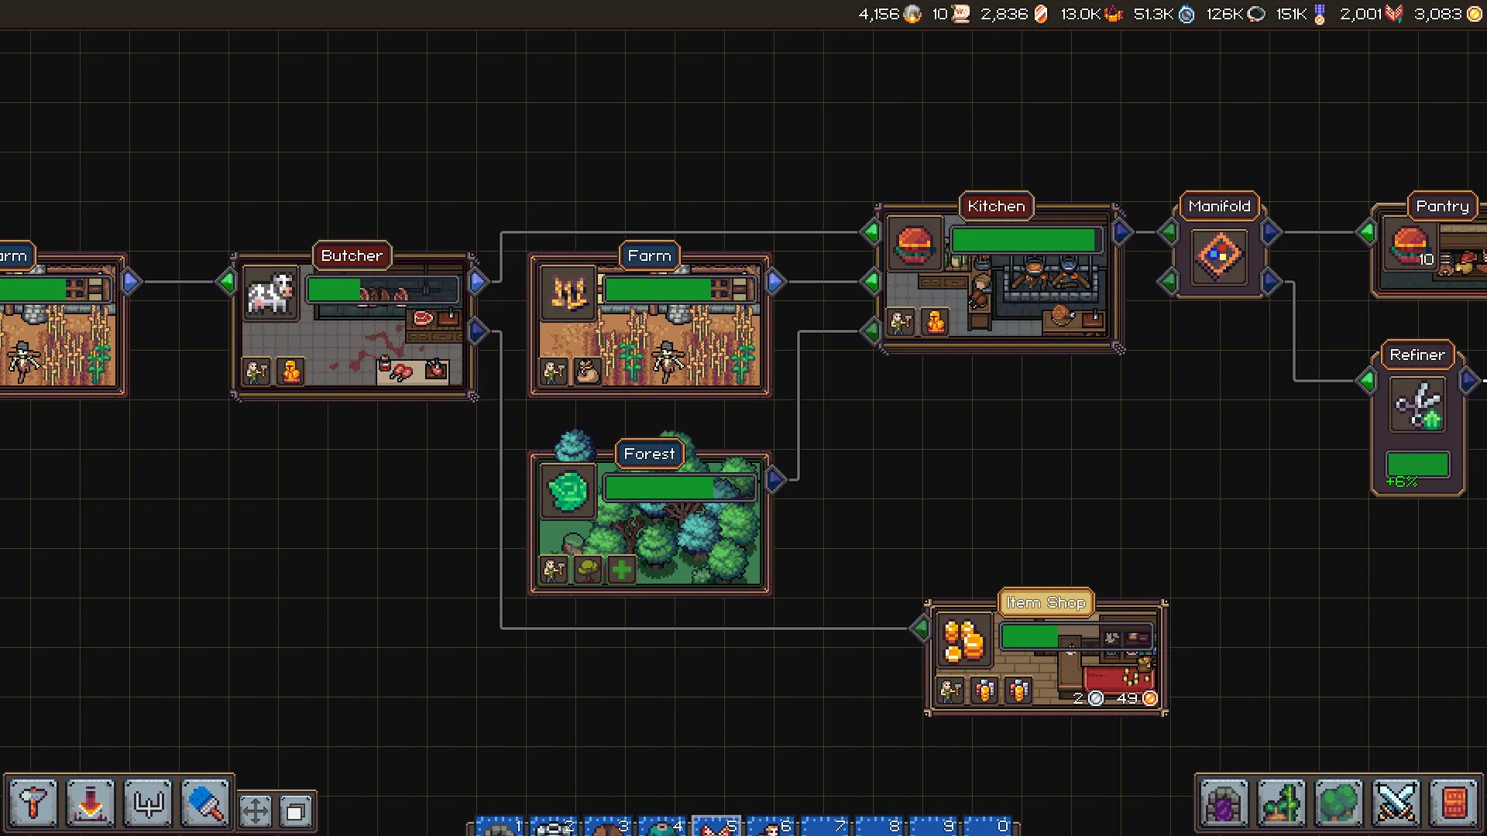Click the Kitchen node title
1487x836 pixels.
(996, 206)
